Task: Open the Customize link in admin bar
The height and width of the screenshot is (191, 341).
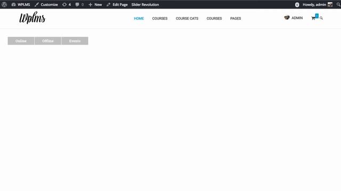Action: coord(46,4)
